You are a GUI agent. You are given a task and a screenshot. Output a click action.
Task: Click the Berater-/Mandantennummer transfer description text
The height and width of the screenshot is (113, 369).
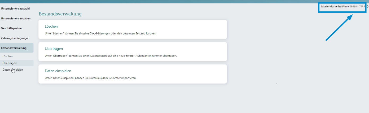point(111,56)
